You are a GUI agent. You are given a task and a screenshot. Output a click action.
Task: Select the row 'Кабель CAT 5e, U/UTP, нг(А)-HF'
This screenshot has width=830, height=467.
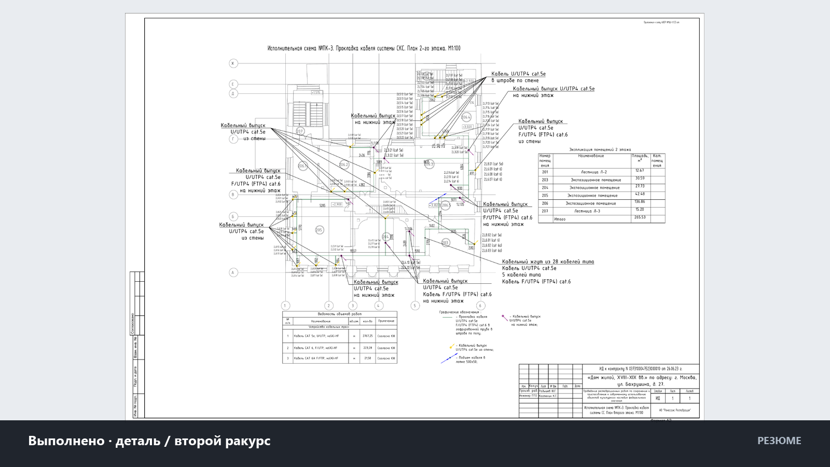coord(340,336)
